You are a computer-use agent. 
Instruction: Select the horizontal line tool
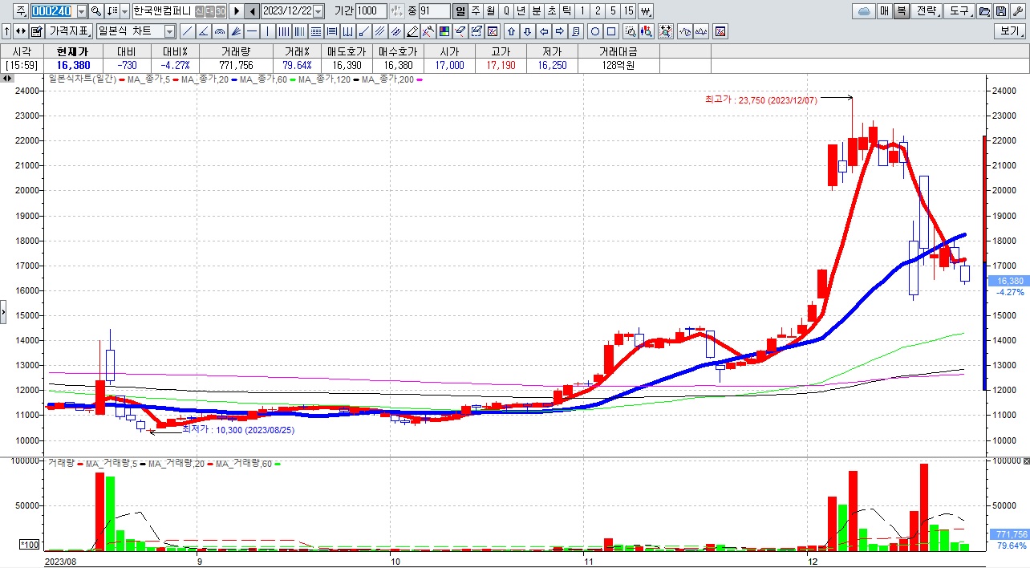[252, 31]
